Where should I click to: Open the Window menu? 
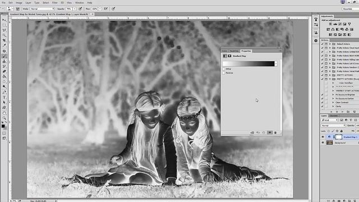tap(80, 3)
